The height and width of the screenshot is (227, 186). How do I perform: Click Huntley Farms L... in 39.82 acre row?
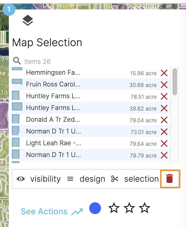pos(53,108)
